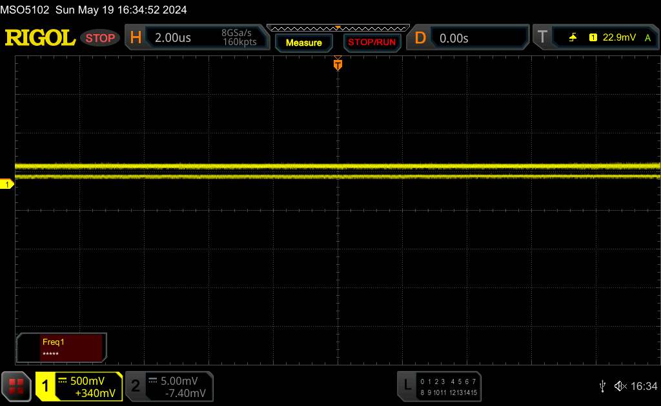Image resolution: width=661 pixels, height=406 pixels.
Task: Click the RIGOL logo
Action: pyautogui.click(x=40, y=38)
